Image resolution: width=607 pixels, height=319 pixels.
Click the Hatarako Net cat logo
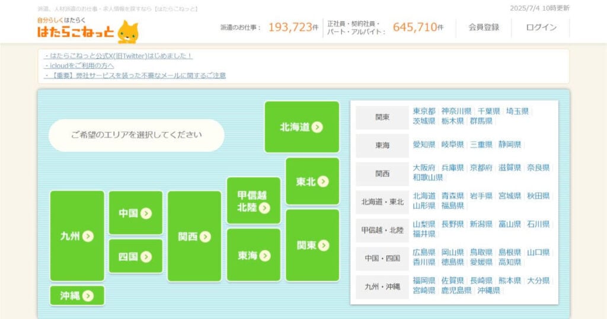click(88, 30)
